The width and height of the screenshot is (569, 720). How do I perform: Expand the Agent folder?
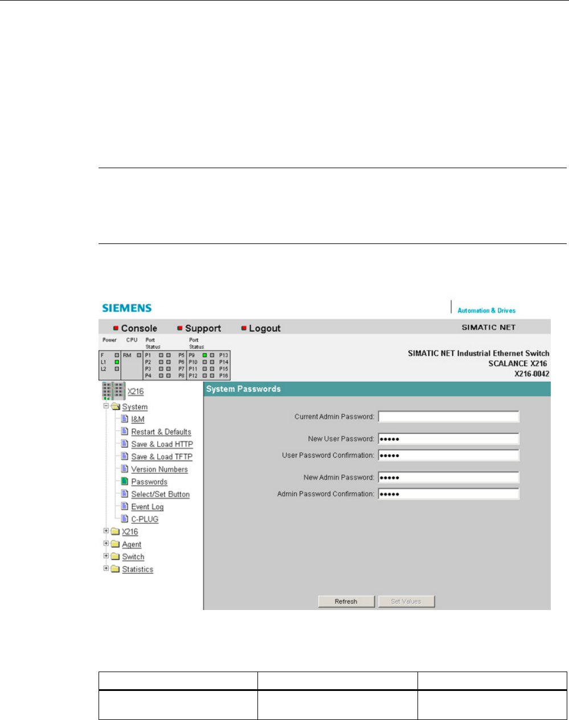[106, 543]
